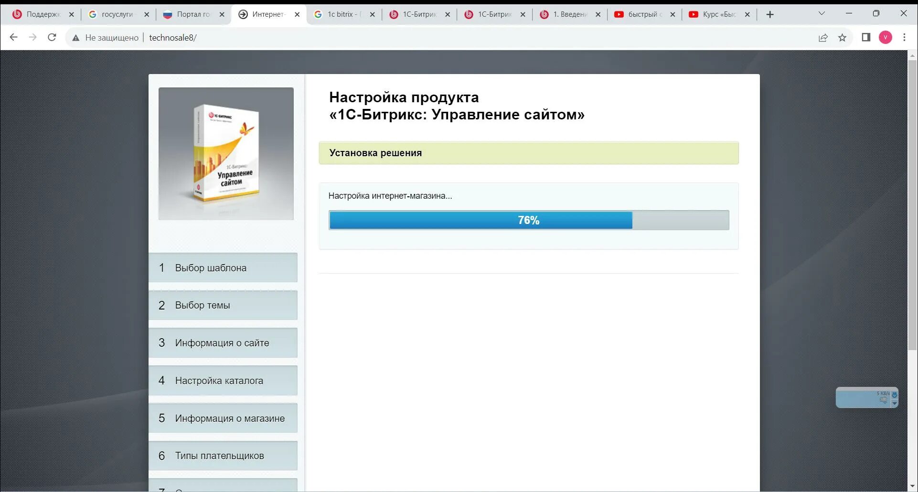Close the '1c bitrix' Google tab

point(373,14)
